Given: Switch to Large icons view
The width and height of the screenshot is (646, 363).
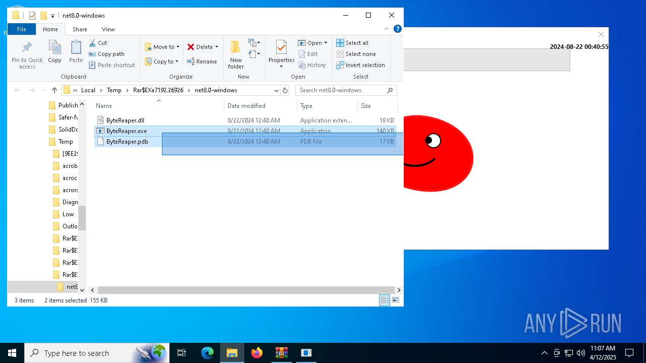Looking at the screenshot, I should 396,300.
